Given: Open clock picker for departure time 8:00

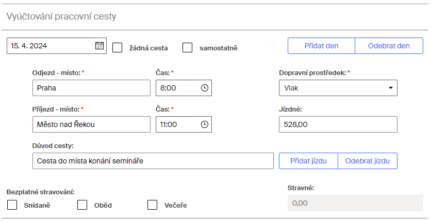Looking at the screenshot, I should 205,88.
